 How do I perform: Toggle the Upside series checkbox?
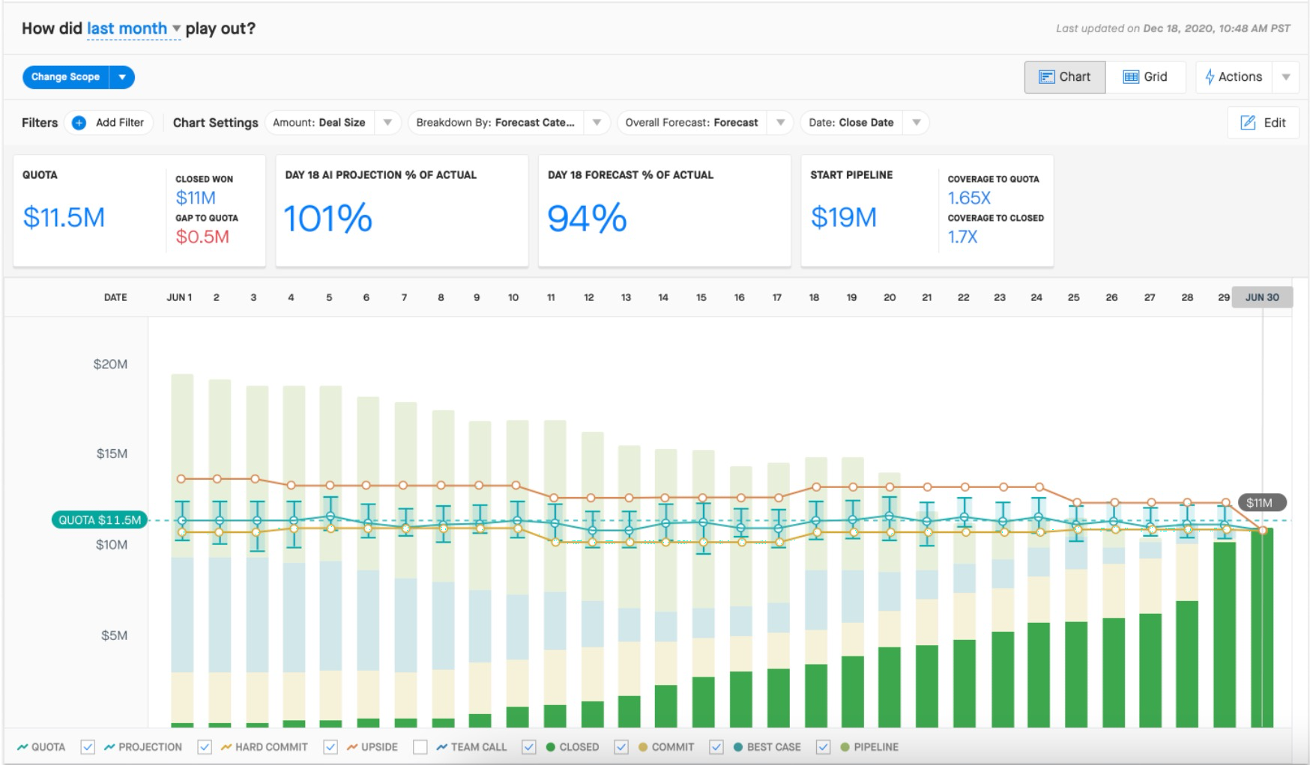(x=330, y=747)
